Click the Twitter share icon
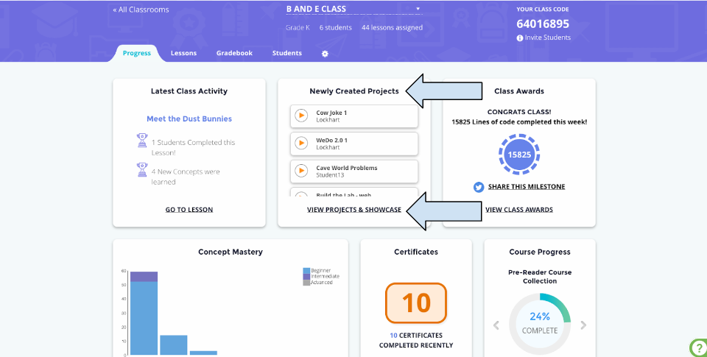This screenshot has height=357, width=707. click(x=479, y=187)
